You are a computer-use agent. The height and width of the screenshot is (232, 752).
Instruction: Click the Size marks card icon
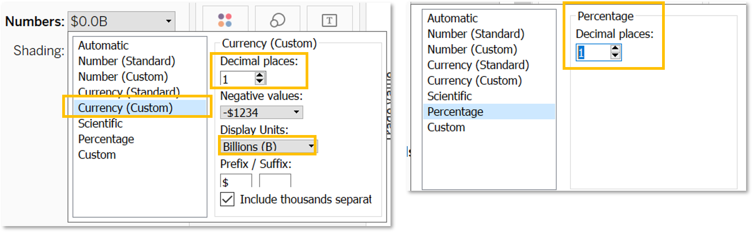[x=277, y=20]
